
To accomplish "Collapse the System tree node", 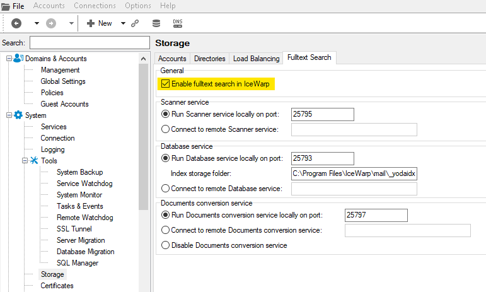I will (x=9, y=115).
